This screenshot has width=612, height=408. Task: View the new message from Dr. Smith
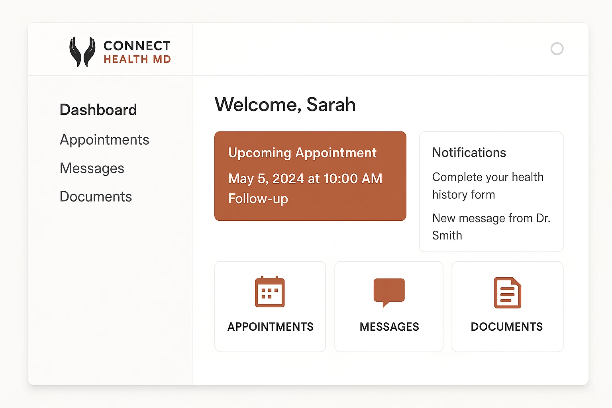[x=491, y=226]
